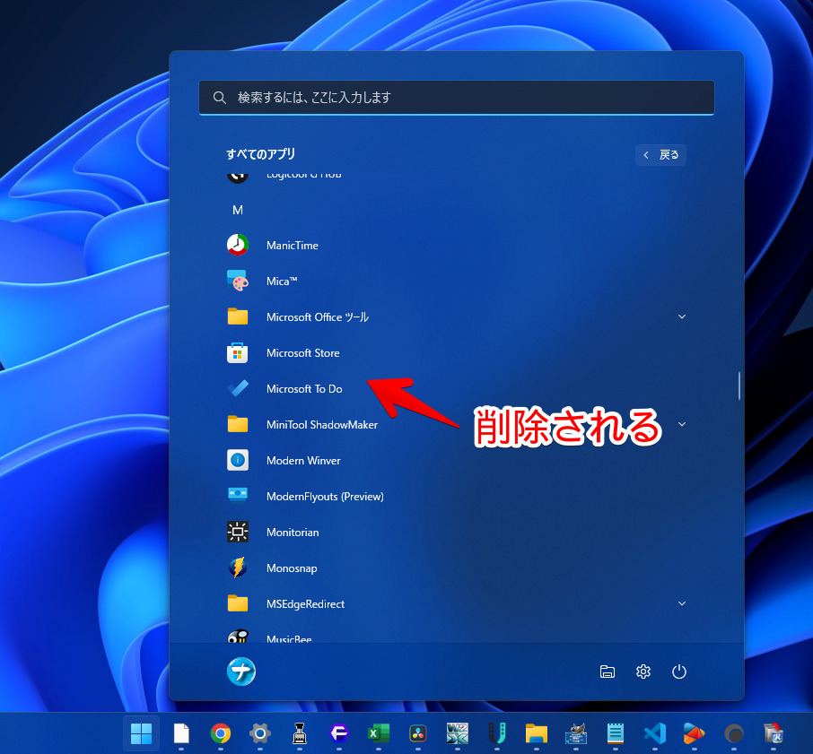This screenshot has width=813, height=754.
Task: Select the Monosnap label
Action: pyautogui.click(x=292, y=568)
